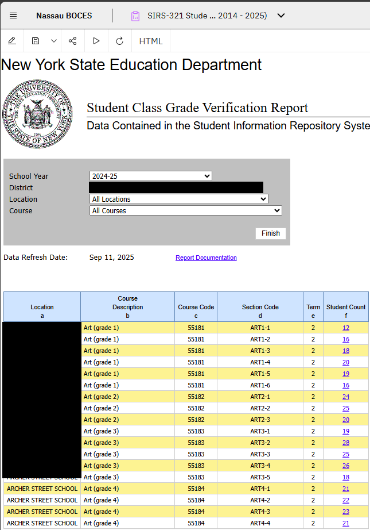370x530 pixels.
Task: Click the Student Count column header
Action: 346,307
